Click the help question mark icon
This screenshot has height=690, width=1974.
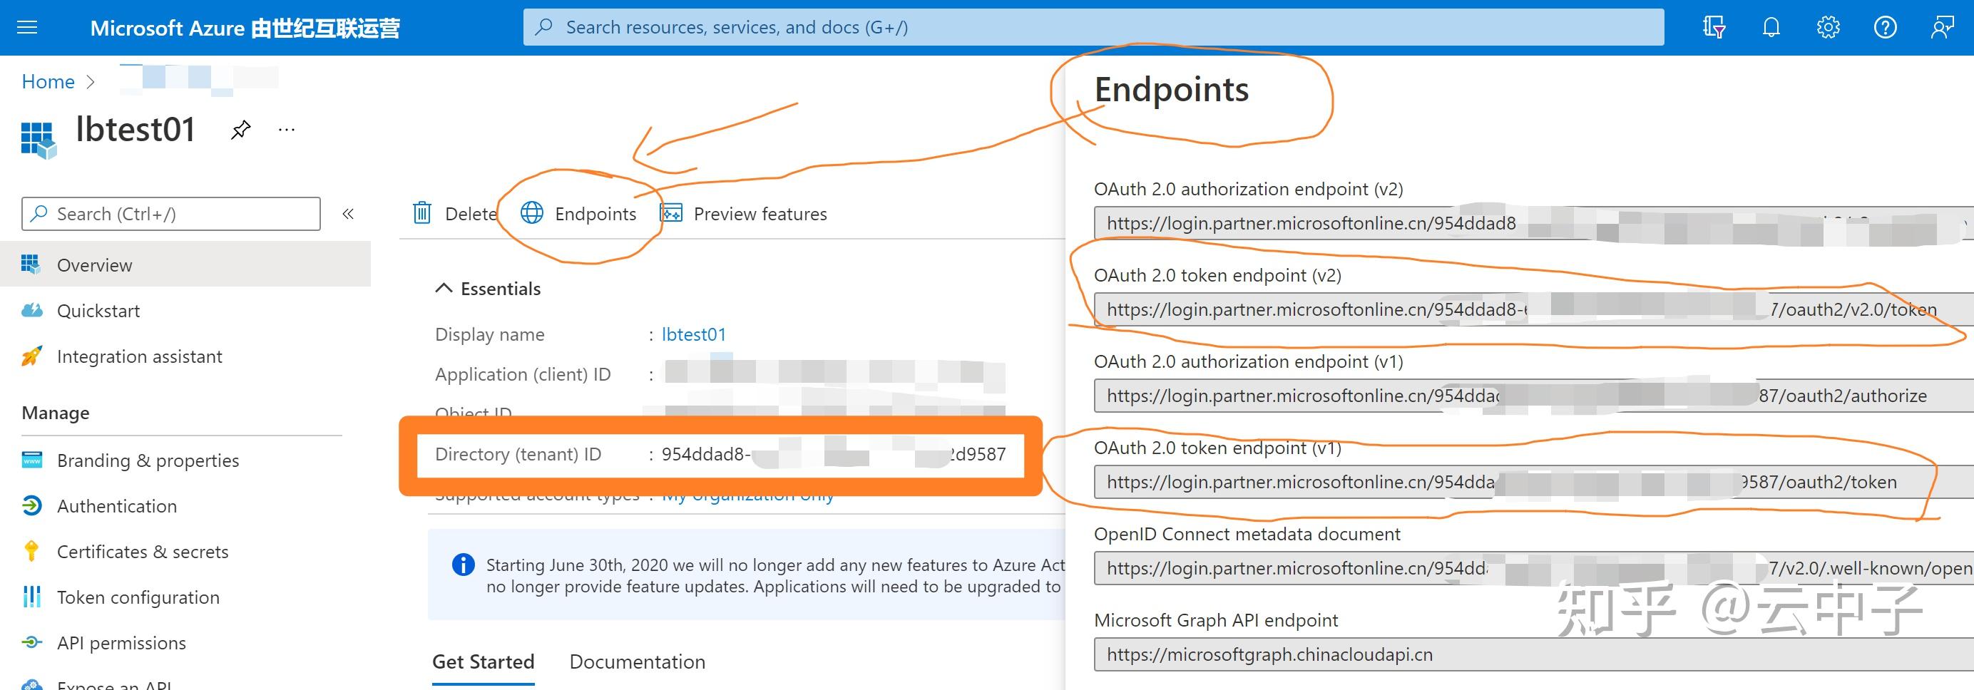[1885, 28]
